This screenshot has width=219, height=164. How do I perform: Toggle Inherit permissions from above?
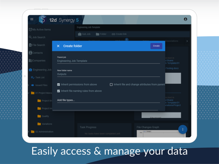pos(59,84)
